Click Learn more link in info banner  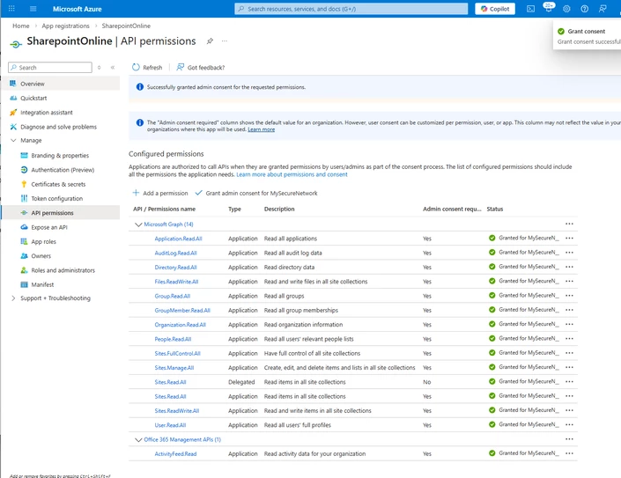261,129
